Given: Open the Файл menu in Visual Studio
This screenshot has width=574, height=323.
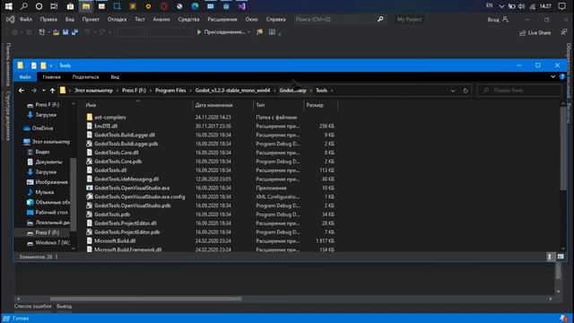Looking at the screenshot, I should point(26,20).
